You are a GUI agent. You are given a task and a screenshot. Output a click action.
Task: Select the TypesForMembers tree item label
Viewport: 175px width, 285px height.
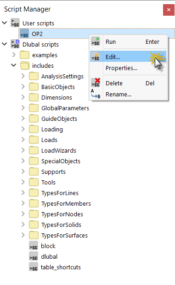(66, 203)
